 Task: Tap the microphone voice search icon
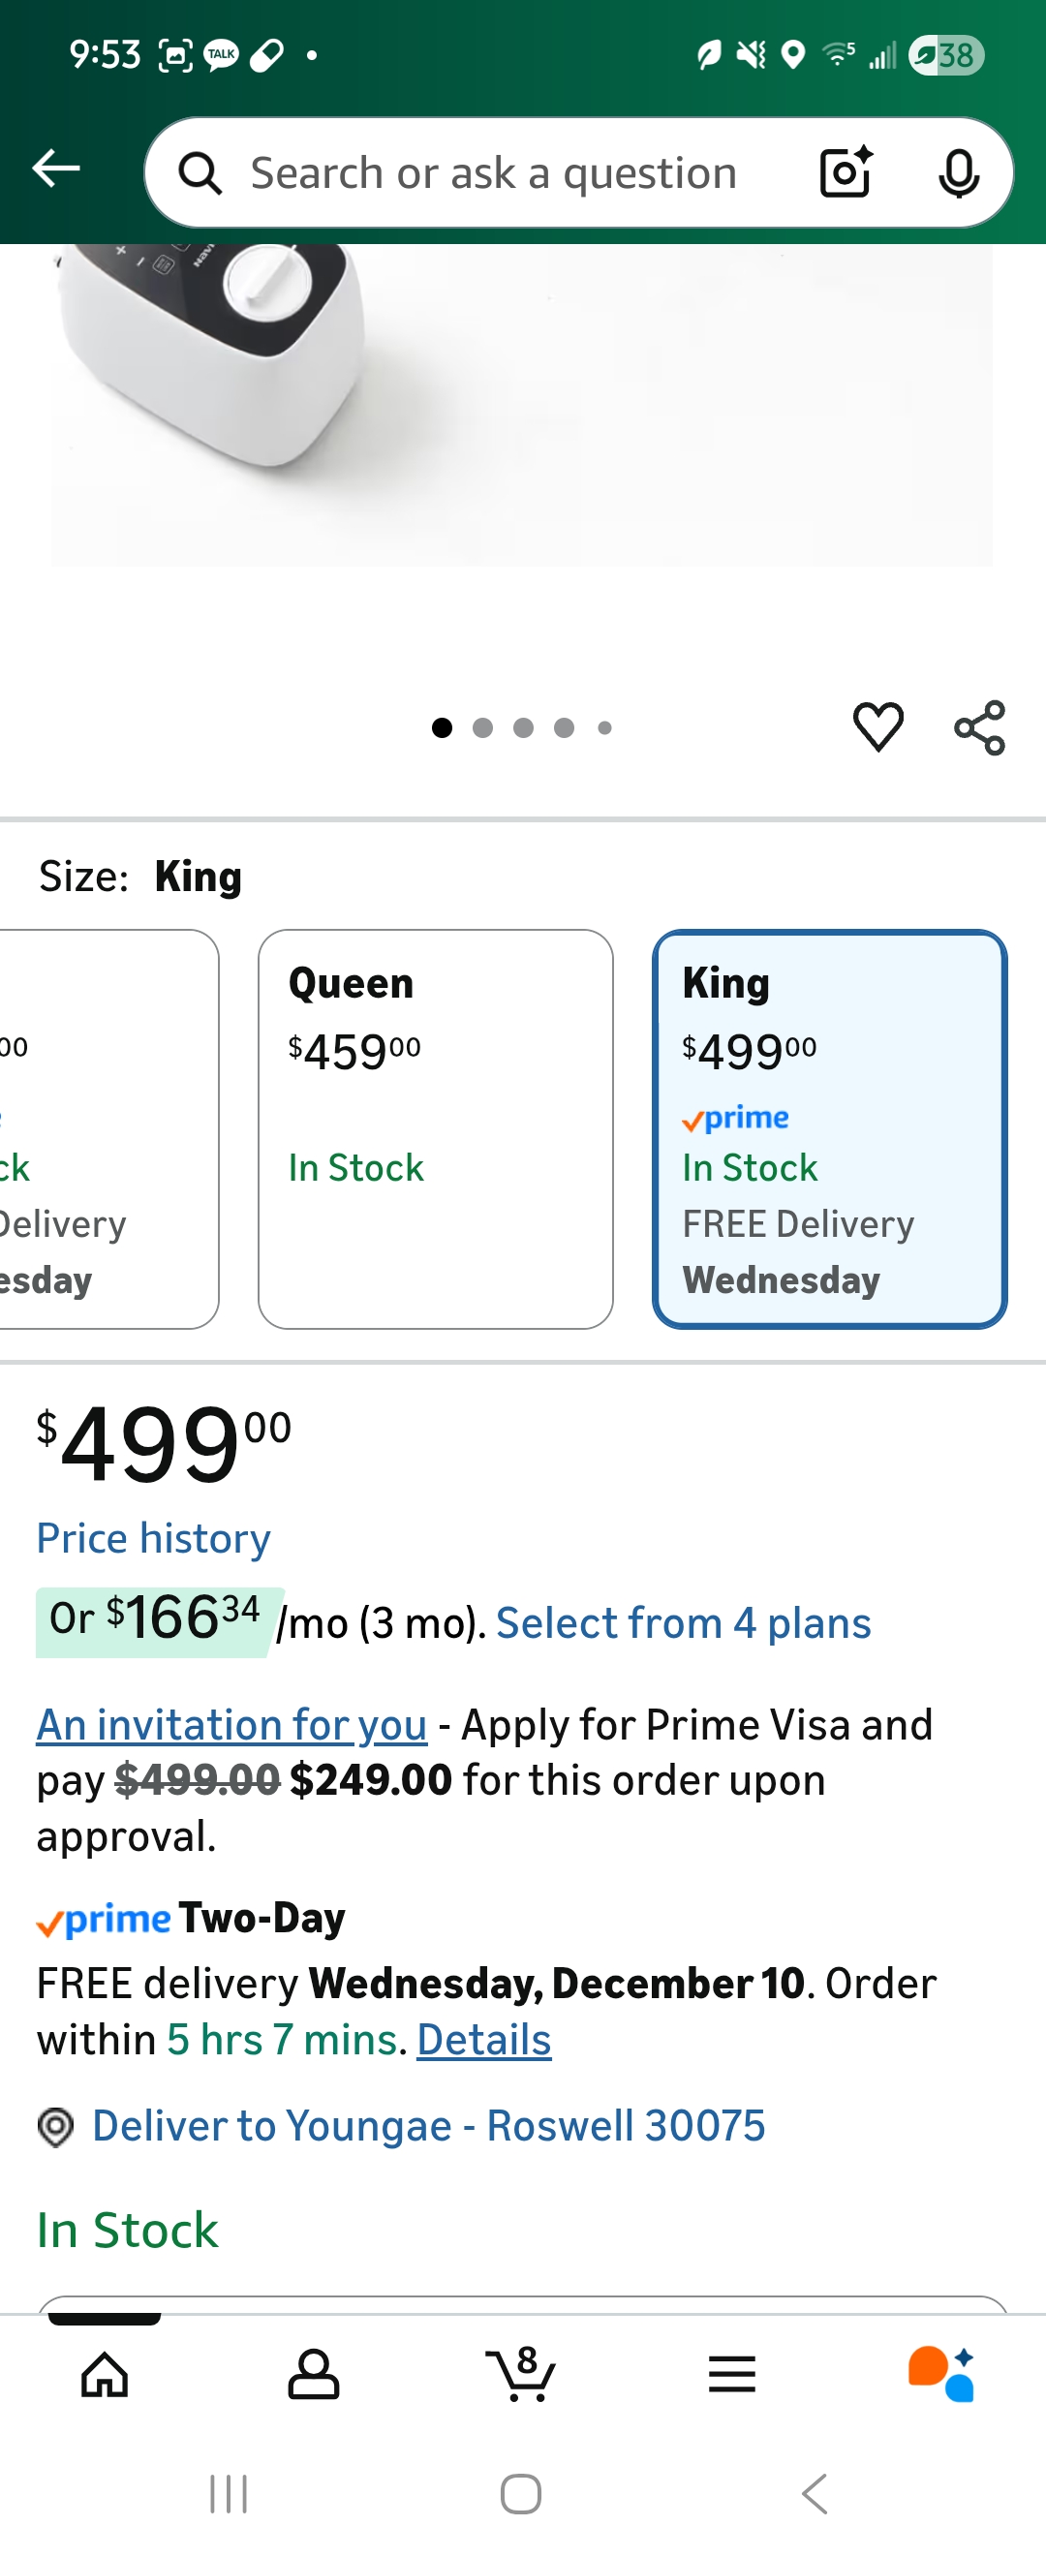point(958,173)
